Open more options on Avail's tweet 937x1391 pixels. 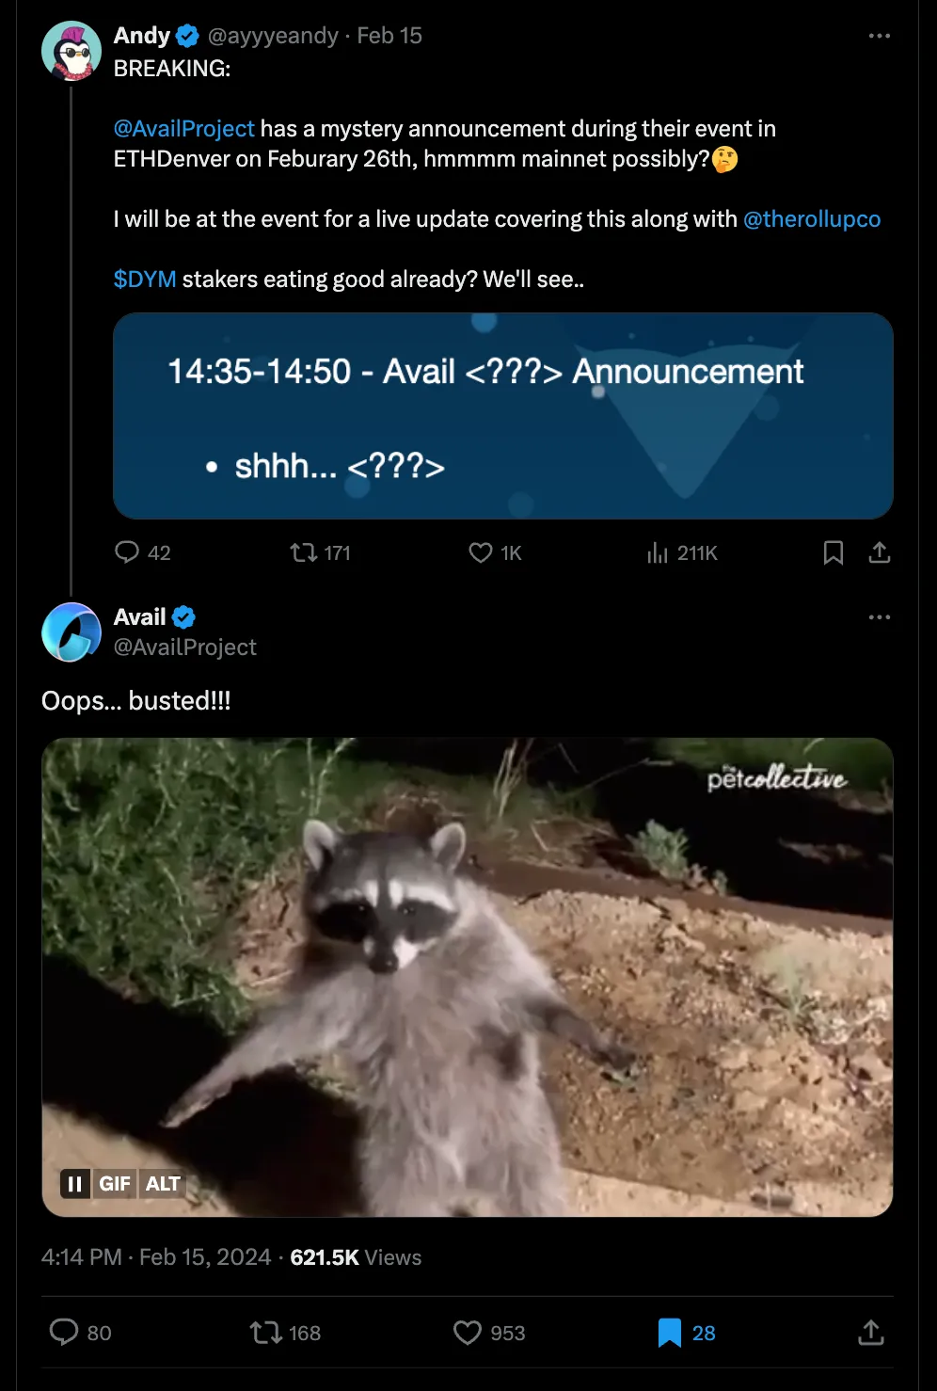click(x=880, y=617)
